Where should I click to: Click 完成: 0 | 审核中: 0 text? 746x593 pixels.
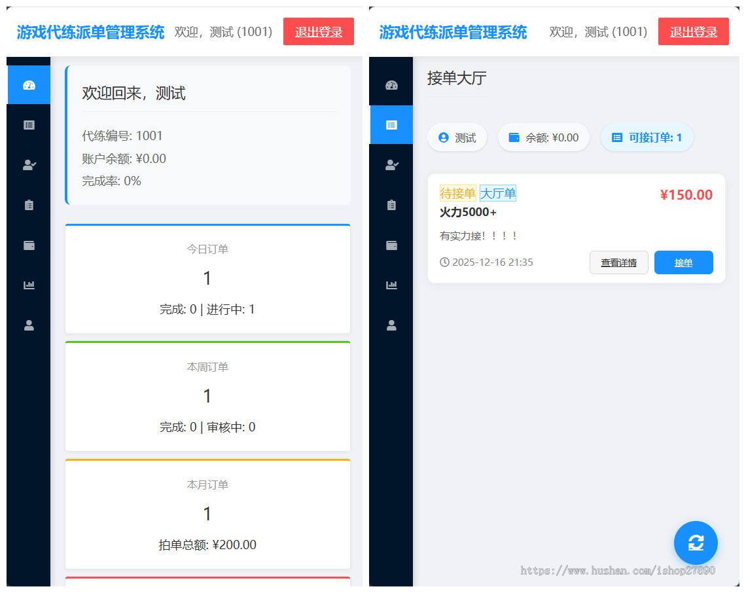pos(207,427)
